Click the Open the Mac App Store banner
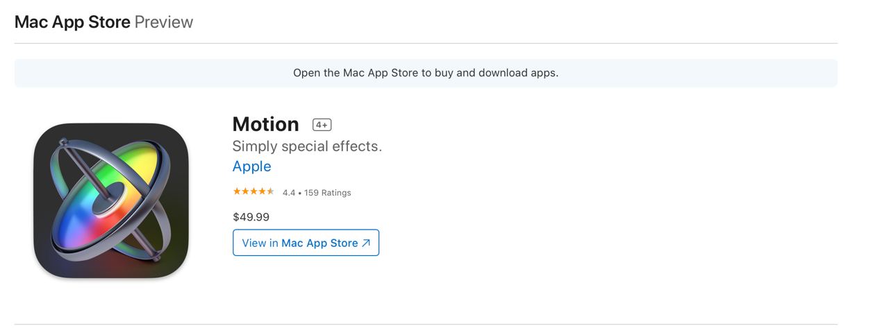The width and height of the screenshot is (889, 335). coord(426,73)
